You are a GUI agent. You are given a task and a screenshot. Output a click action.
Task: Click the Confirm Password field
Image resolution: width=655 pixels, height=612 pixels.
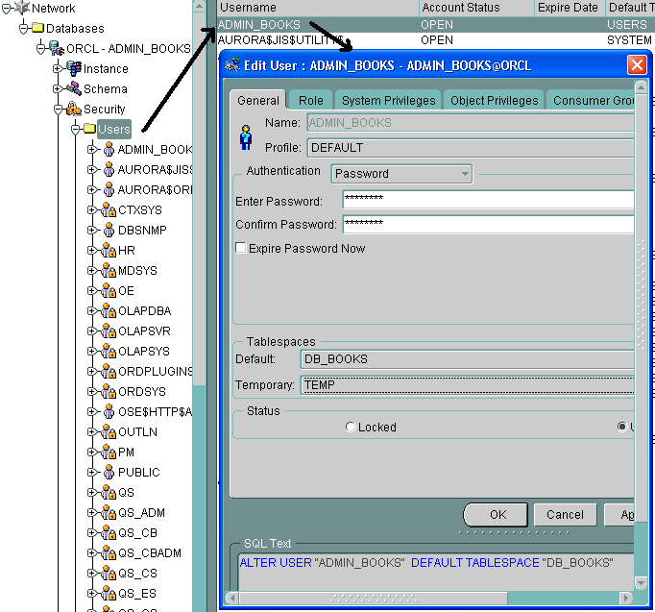(x=488, y=224)
